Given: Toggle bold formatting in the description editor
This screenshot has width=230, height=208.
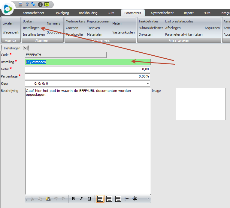Looking at the screenshot, I should point(73,199).
